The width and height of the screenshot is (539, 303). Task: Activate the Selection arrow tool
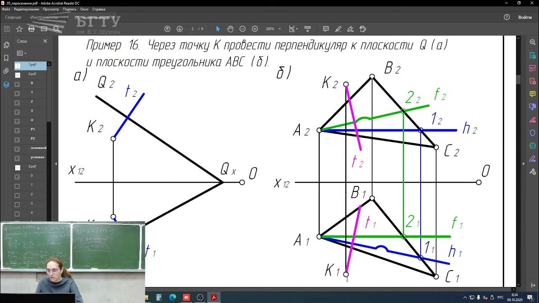point(218,29)
